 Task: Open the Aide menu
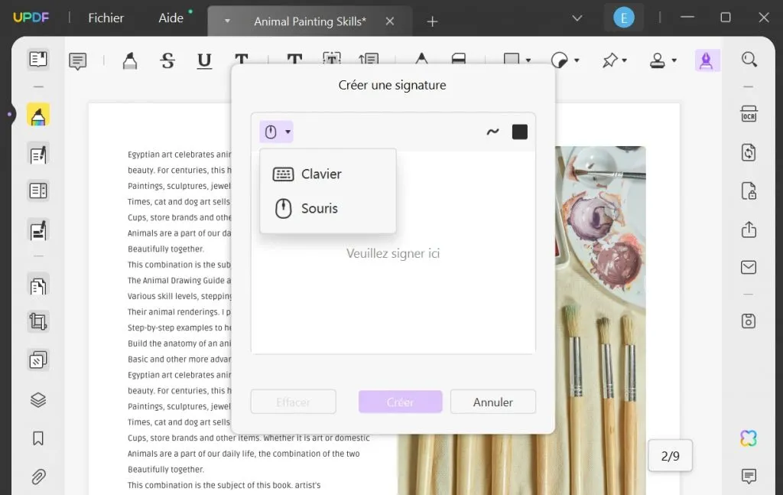pyautogui.click(x=171, y=18)
